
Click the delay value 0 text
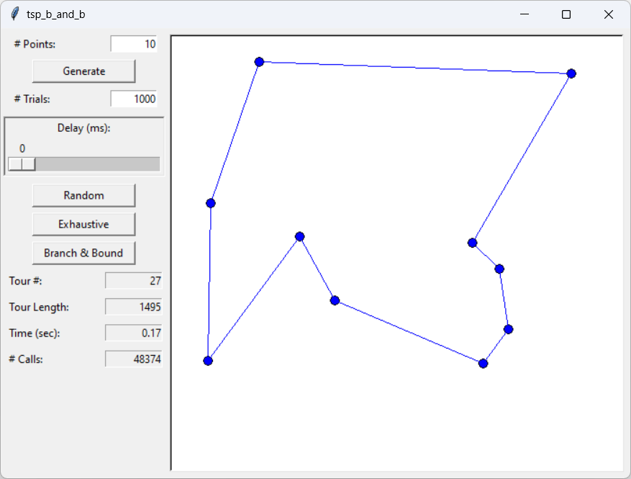point(22,148)
